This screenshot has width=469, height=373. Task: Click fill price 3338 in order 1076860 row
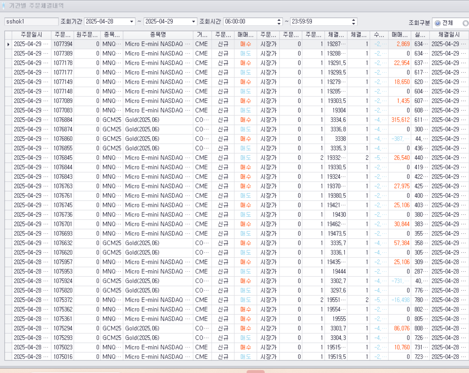tap(340, 139)
